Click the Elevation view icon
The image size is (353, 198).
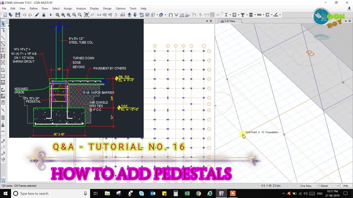110,15
